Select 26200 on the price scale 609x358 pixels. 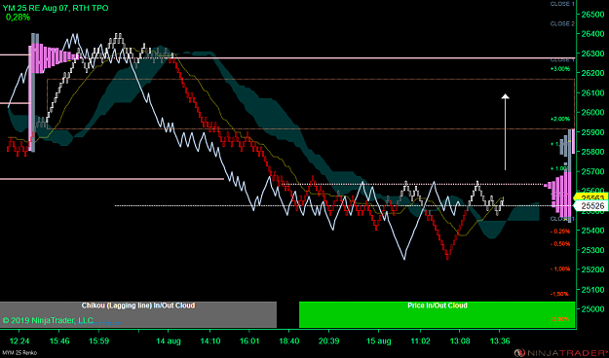tap(592, 73)
